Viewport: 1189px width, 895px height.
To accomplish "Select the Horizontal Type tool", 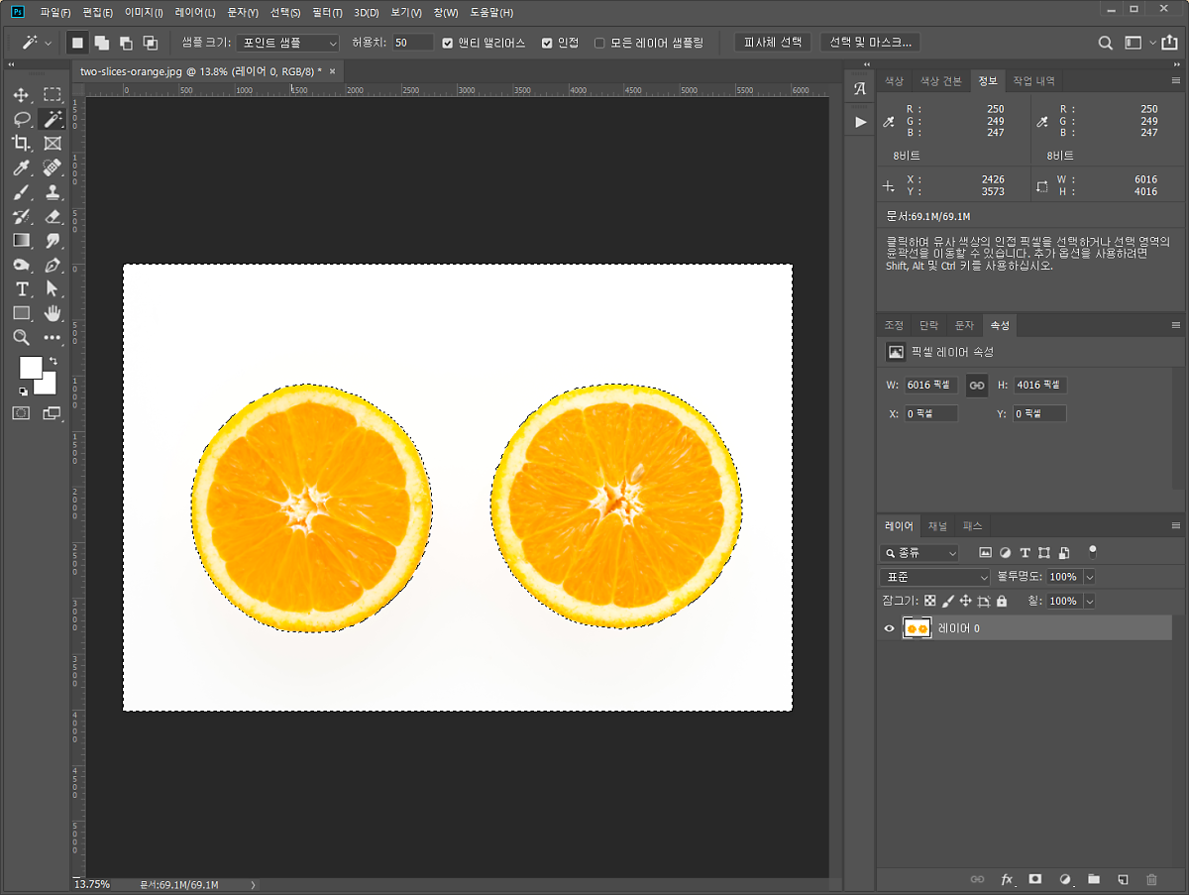I will 21,288.
